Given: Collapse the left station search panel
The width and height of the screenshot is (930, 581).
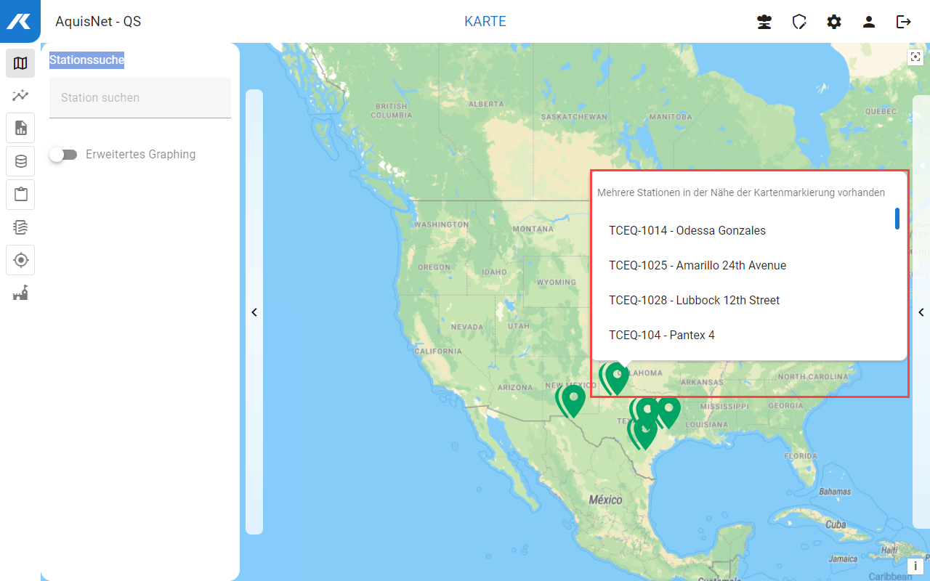Looking at the screenshot, I should [254, 312].
